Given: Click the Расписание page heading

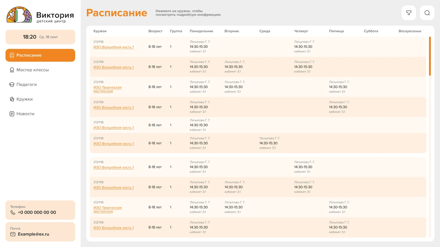Looking at the screenshot, I should pyautogui.click(x=117, y=13).
